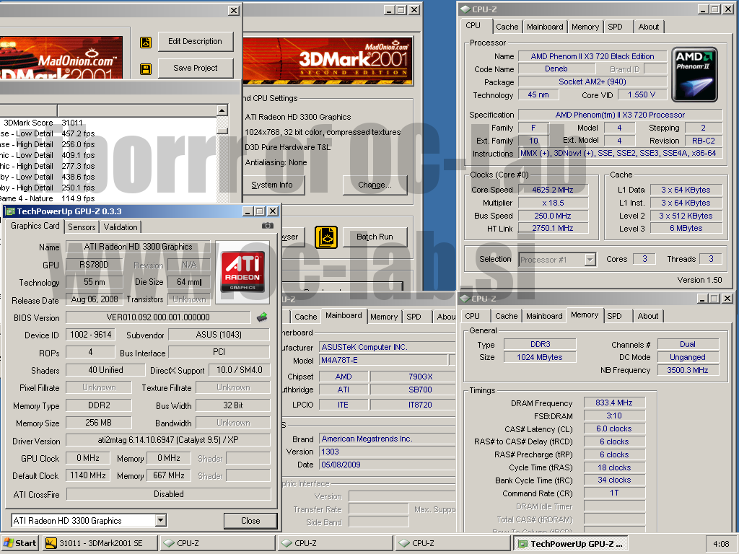This screenshot has height=554, width=739.
Task: Click the Batch Run button
Action: tap(375, 237)
